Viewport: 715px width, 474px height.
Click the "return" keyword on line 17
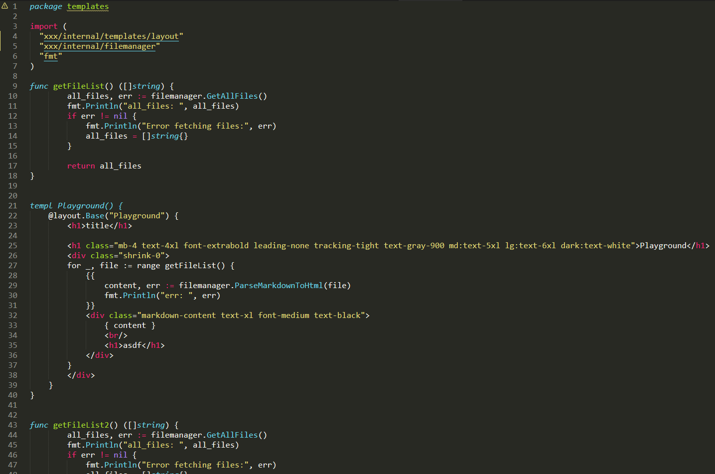(81, 166)
